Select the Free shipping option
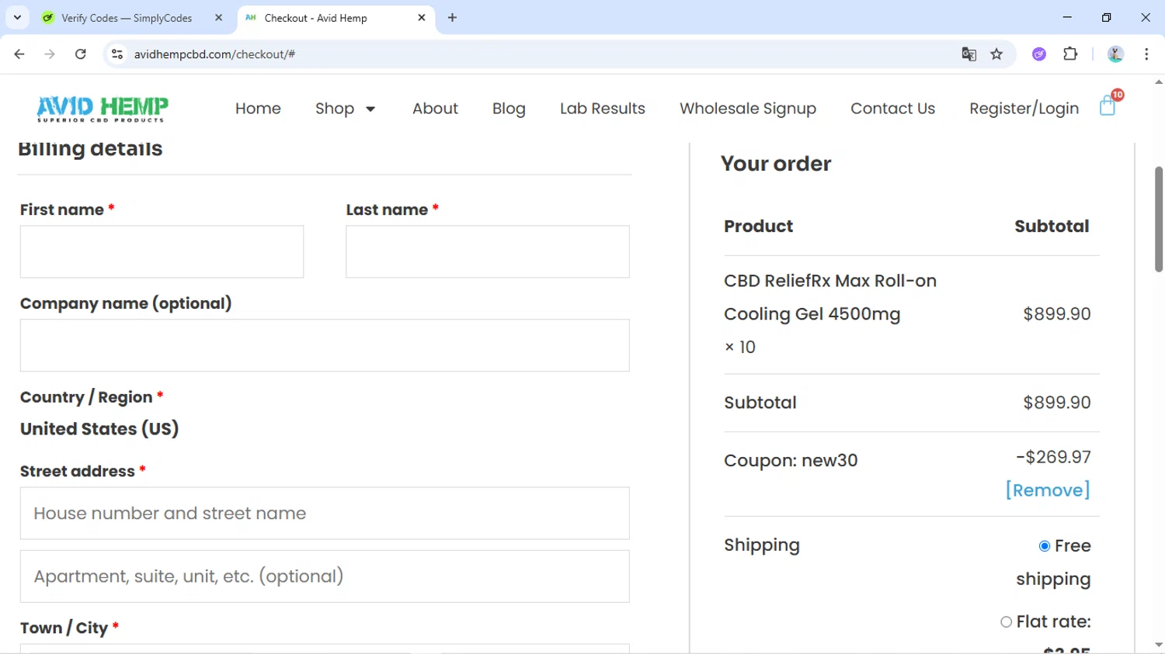This screenshot has width=1165, height=654. point(1045,546)
